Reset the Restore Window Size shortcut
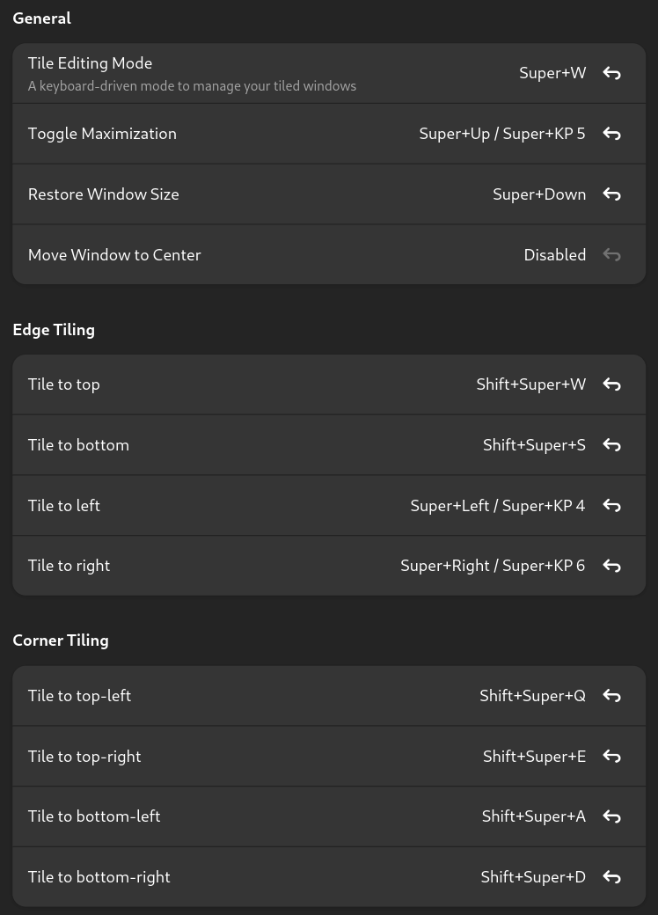 [611, 194]
